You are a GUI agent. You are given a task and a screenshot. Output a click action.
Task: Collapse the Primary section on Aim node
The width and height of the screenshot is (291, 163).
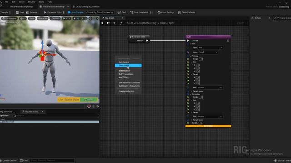pyautogui.click(x=191, y=56)
